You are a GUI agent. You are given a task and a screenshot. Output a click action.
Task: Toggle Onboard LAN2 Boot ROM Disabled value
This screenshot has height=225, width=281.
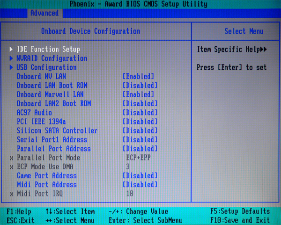(140, 103)
